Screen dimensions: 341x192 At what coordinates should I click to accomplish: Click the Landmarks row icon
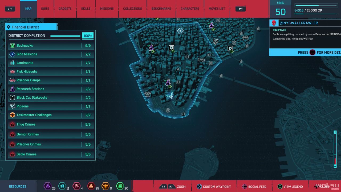pos(12,63)
